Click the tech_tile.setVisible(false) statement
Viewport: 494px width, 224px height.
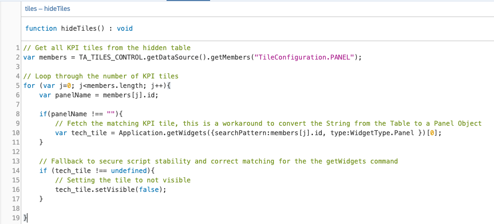[x=111, y=190]
